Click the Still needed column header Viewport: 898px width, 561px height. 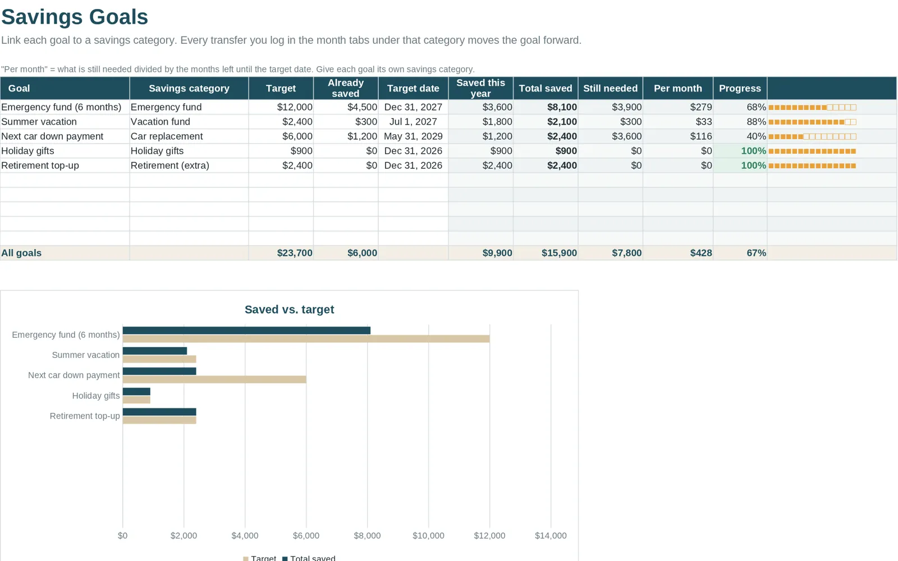tap(610, 88)
